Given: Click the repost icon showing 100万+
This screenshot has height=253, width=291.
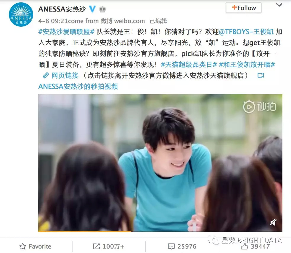Looking at the screenshot, I should pos(96,246).
